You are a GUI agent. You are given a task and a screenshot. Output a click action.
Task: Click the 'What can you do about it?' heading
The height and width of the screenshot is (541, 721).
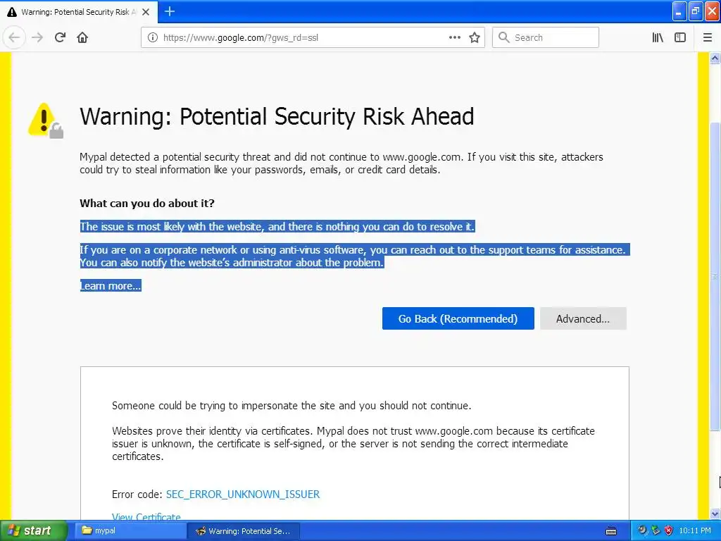tap(147, 204)
